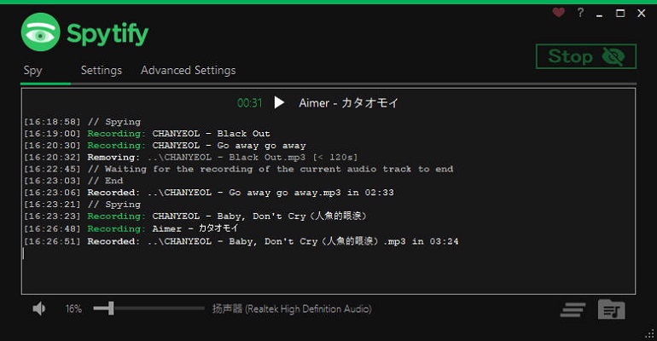Screen dimensions: 657x341
Task: Open the help question mark icon
Action: pyautogui.click(x=580, y=13)
